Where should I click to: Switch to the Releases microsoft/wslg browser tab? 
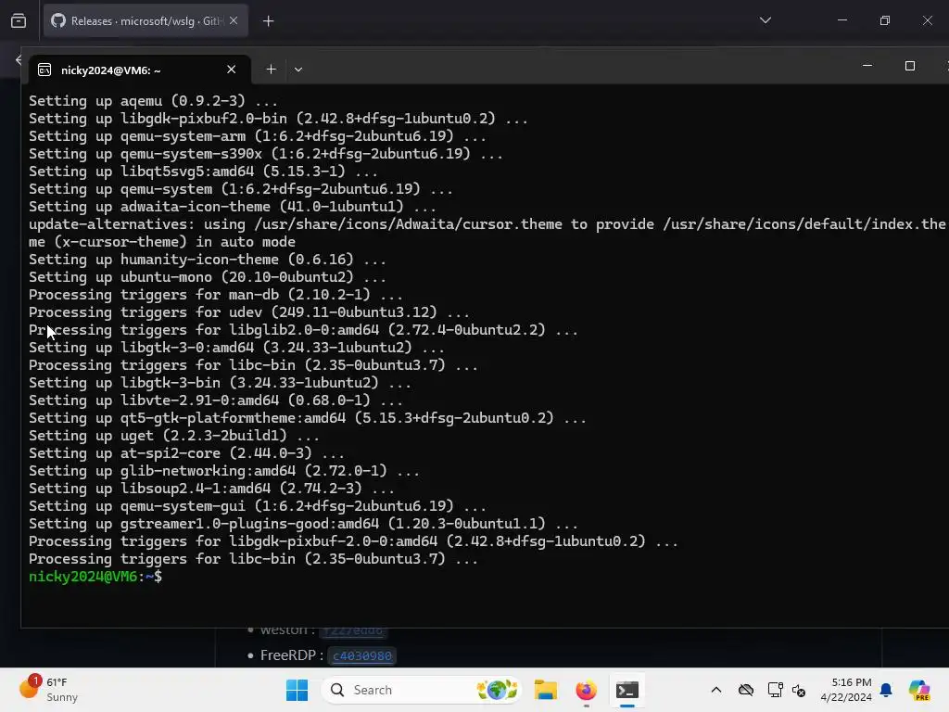coord(146,21)
